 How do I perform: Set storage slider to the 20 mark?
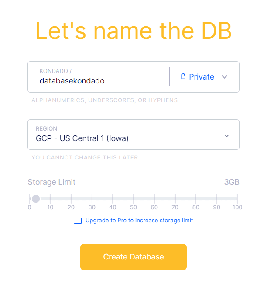tap(71, 199)
